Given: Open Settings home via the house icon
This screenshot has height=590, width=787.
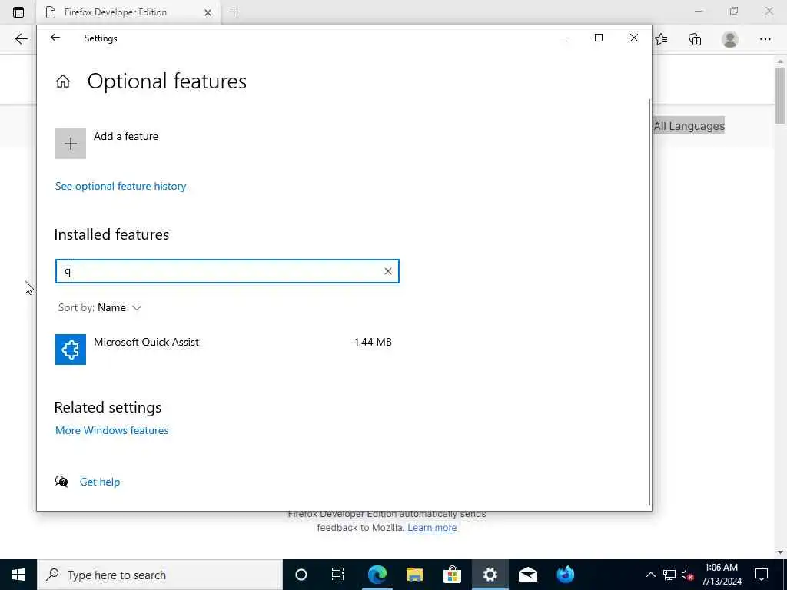Looking at the screenshot, I should click(x=63, y=81).
